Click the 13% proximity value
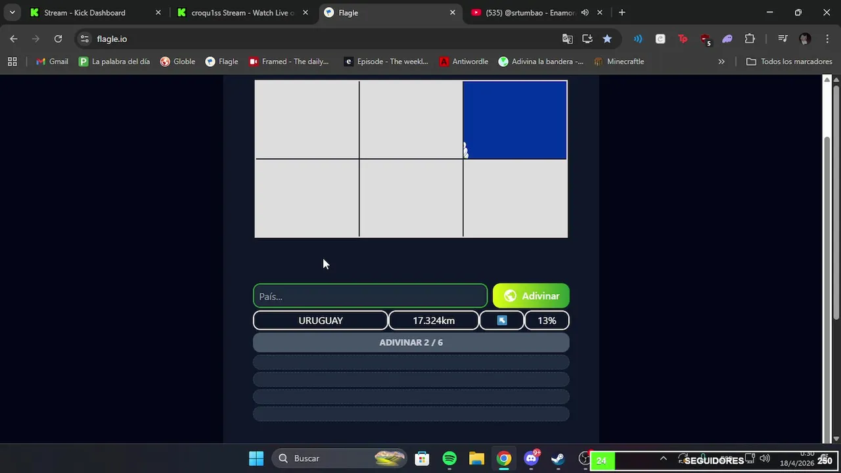841x473 pixels. coord(547,321)
